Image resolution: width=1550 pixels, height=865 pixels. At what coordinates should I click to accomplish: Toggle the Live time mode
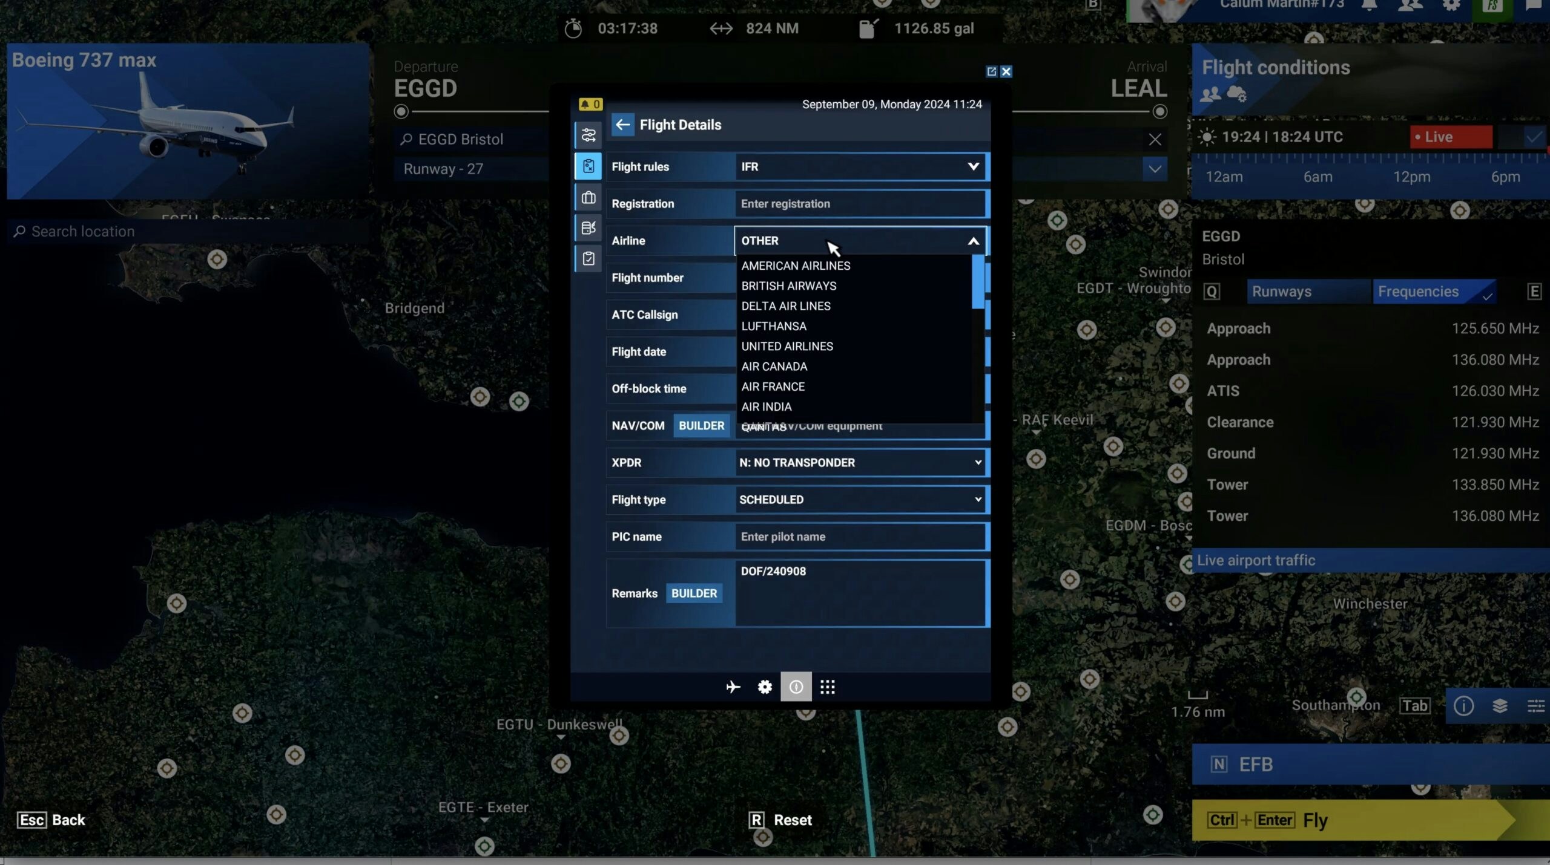click(x=1450, y=137)
